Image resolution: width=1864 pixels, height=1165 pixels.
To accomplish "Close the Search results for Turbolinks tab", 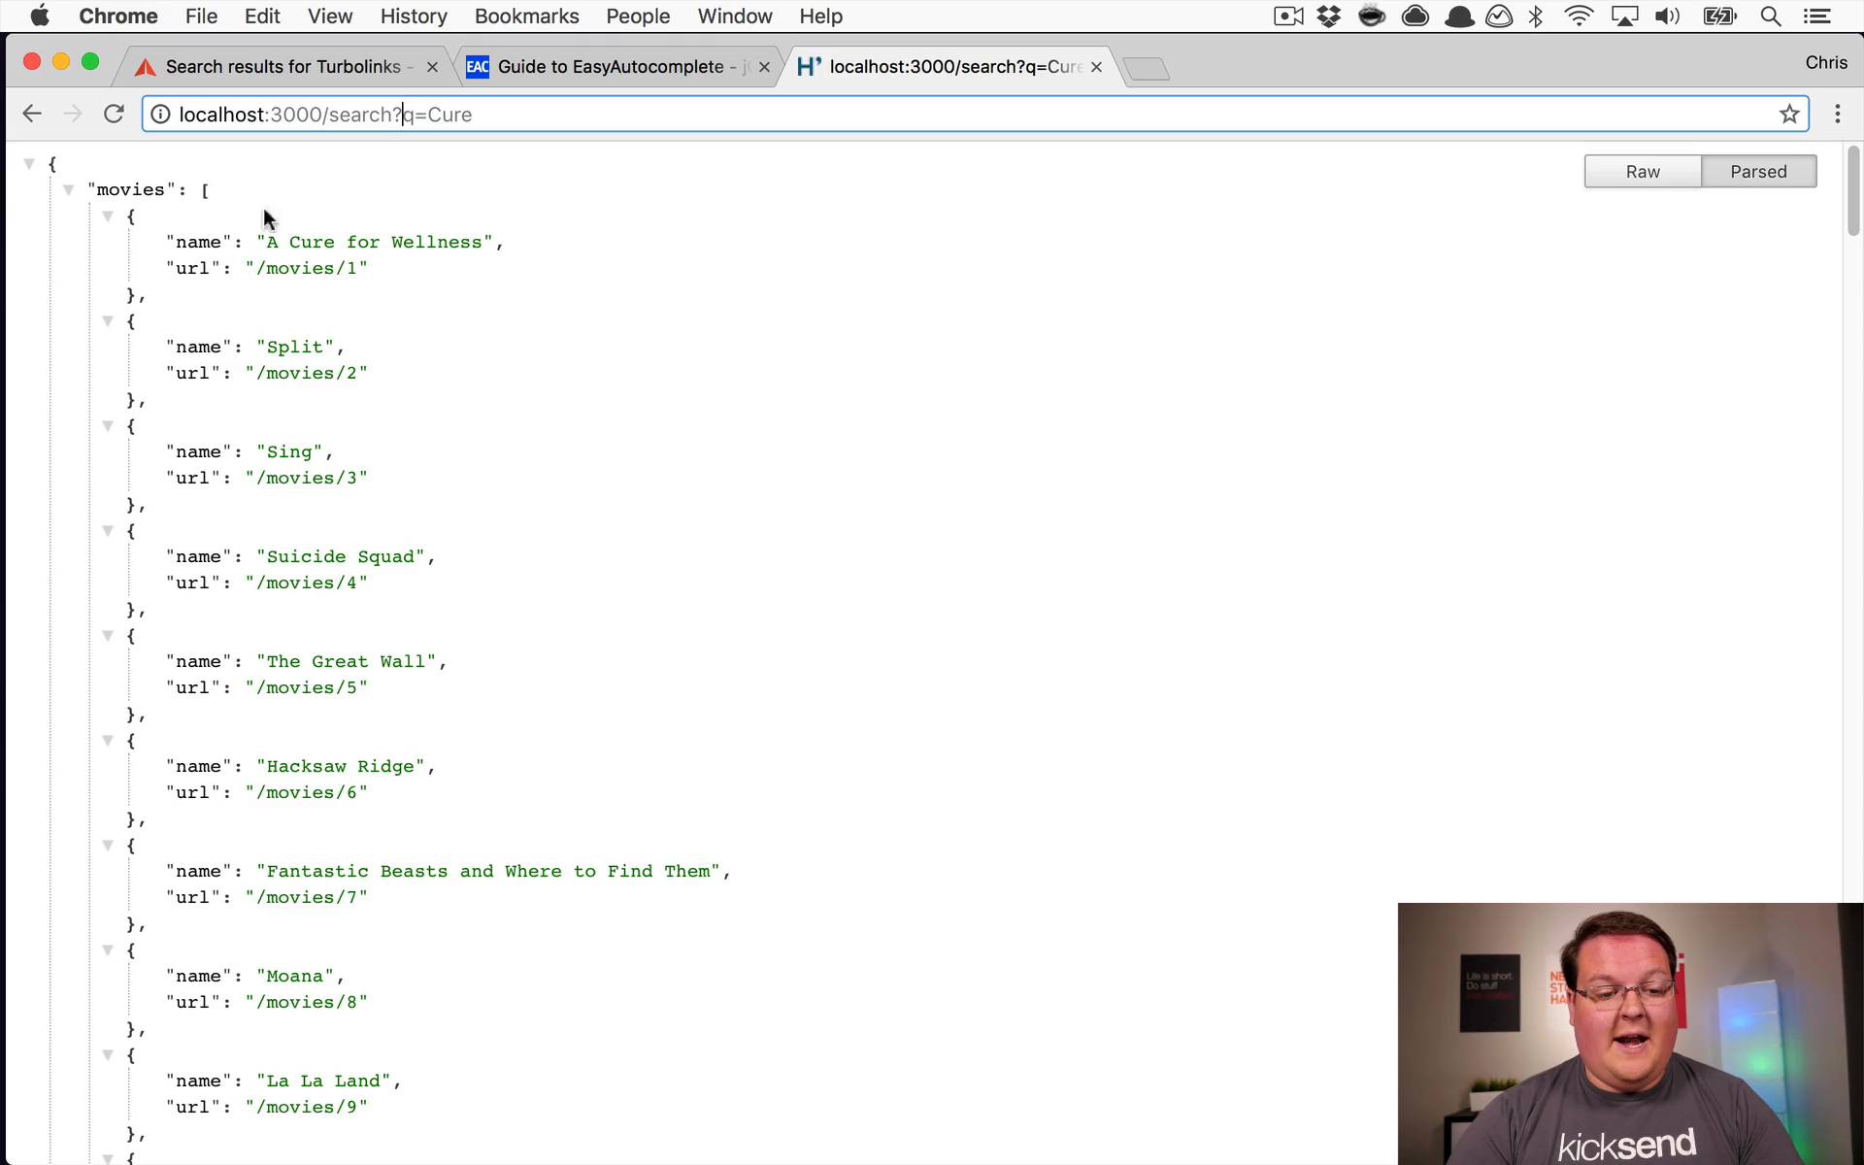I will point(432,67).
